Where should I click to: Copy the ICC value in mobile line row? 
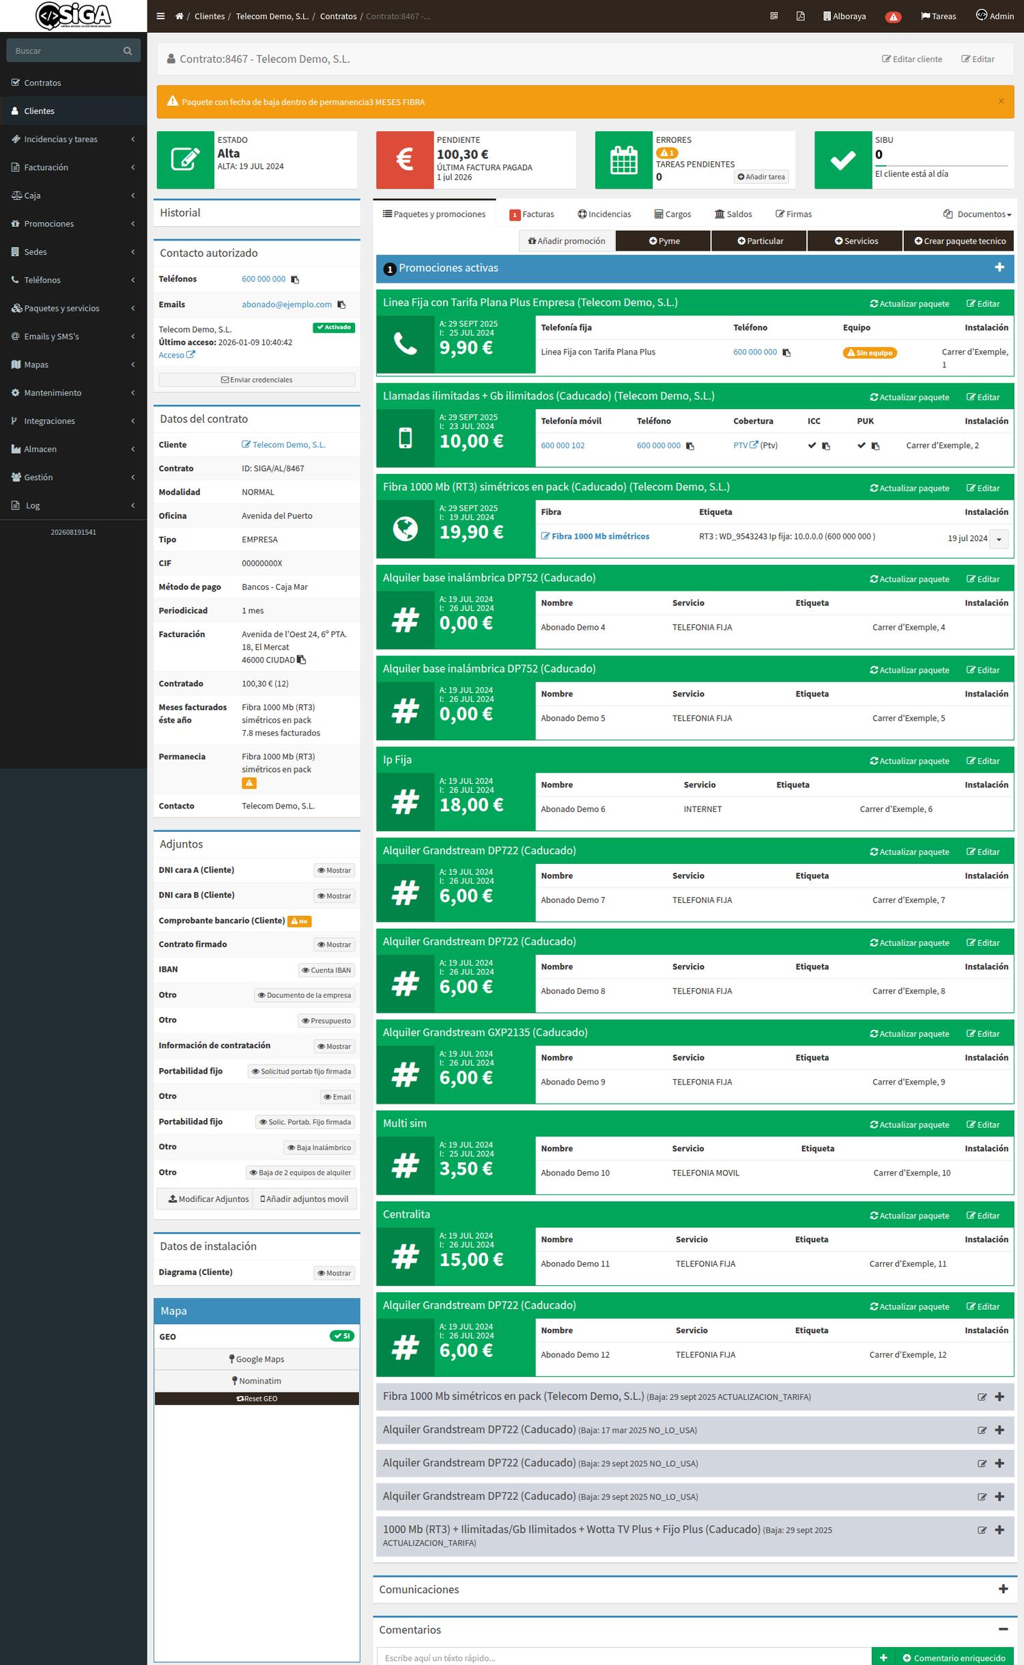pos(826,446)
